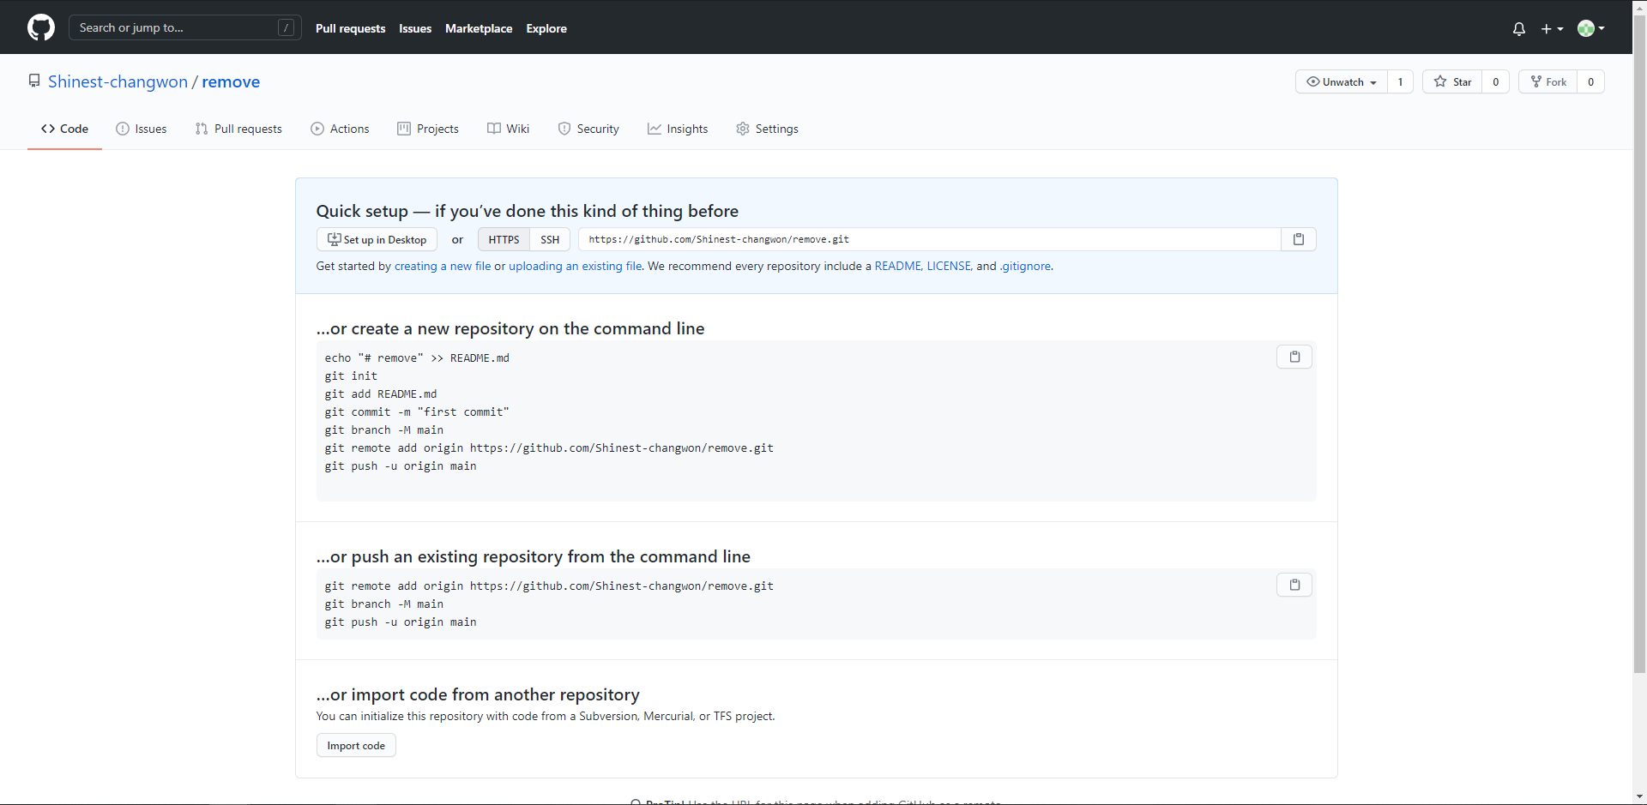1647x805 pixels.
Task: Click the .gitignore link
Action: tap(1025, 266)
